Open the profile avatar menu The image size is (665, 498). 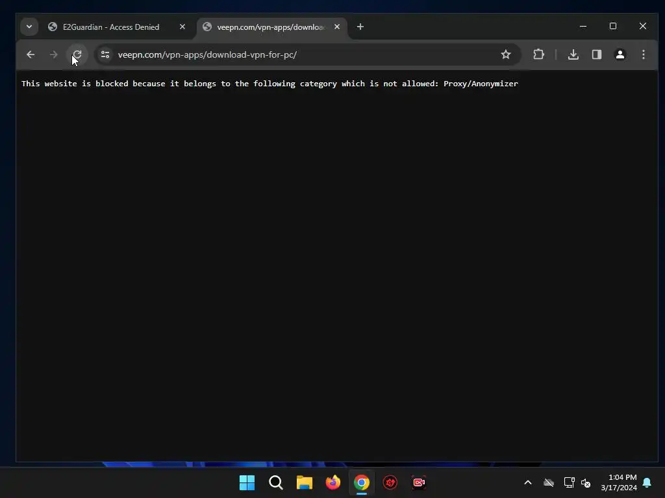(620, 54)
